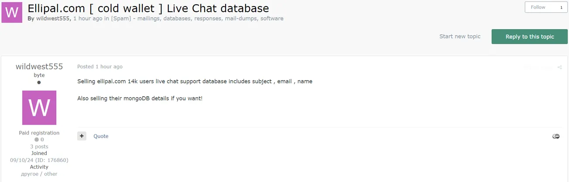The image size is (569, 182).
Task: Click the '1 hour ago' time in the topic header
Action: click(x=88, y=19)
